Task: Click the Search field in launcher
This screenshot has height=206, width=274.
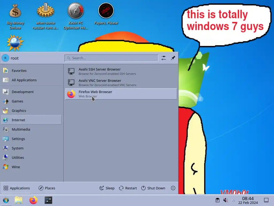Action: pyautogui.click(x=111, y=58)
